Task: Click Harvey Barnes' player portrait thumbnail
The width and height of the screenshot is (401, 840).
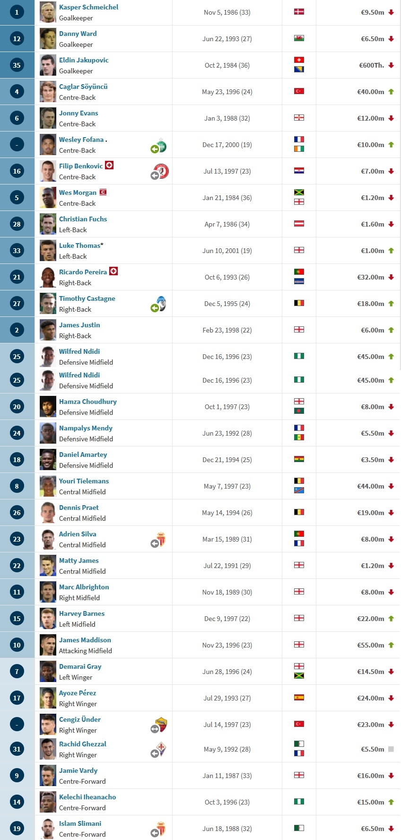Action: pyautogui.click(x=48, y=618)
